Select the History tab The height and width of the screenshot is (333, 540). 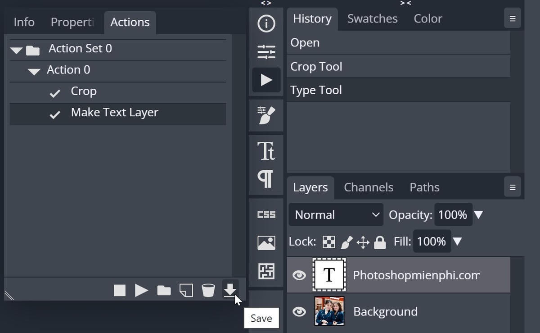coord(312,19)
